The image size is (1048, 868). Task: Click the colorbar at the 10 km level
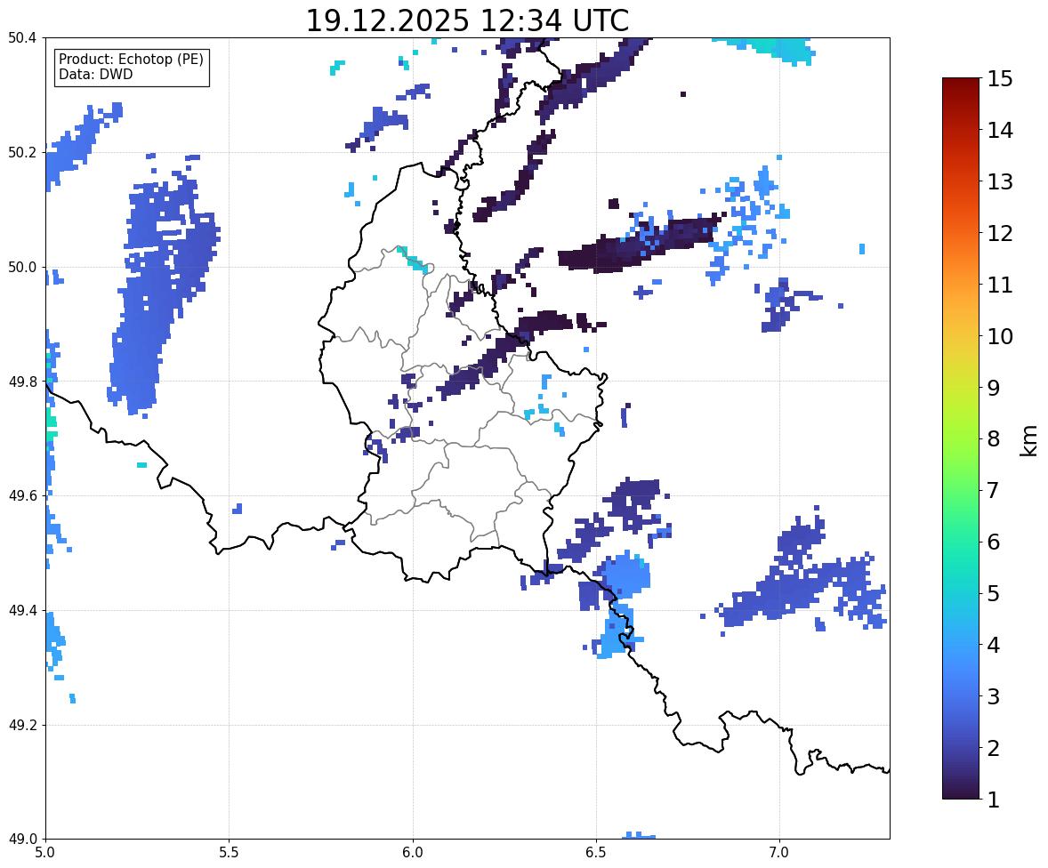tap(961, 336)
